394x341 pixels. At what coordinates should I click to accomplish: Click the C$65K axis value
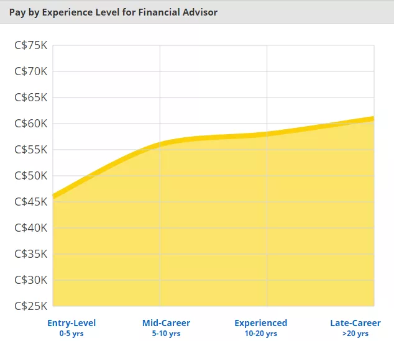31,98
